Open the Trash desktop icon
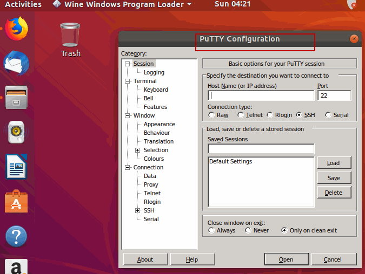The width and height of the screenshot is (365, 274). (70, 40)
